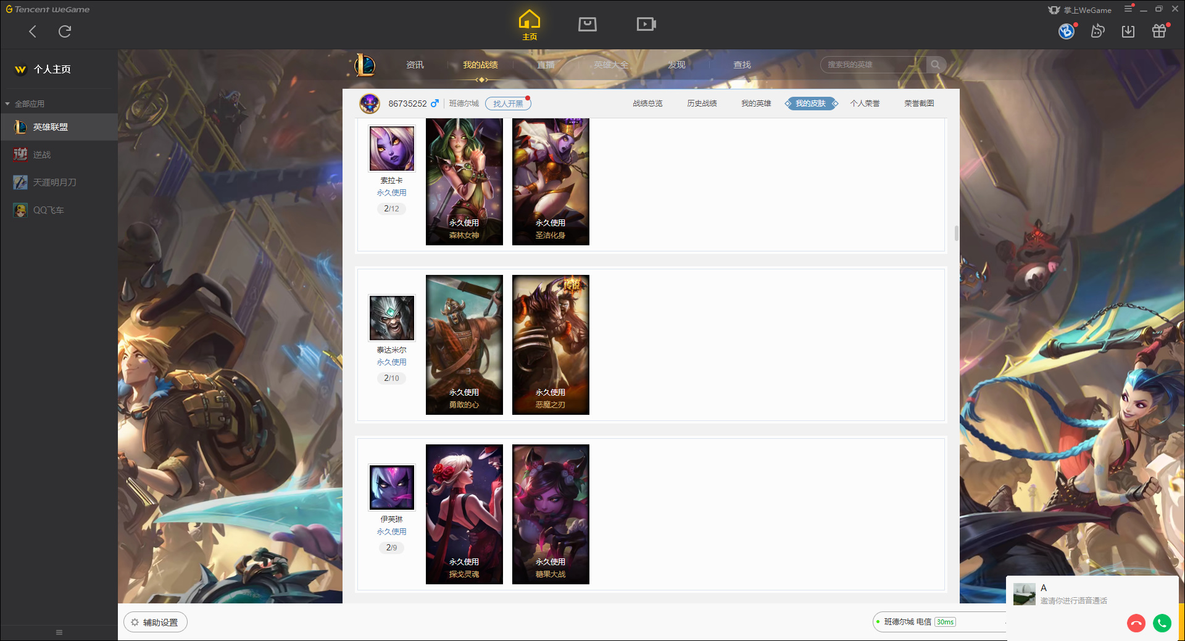The width and height of the screenshot is (1185, 641).
Task: Select 英雄联盟 in the app list
Action: pos(59,127)
